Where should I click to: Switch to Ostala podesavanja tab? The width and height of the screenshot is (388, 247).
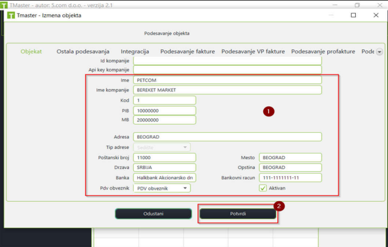click(83, 52)
